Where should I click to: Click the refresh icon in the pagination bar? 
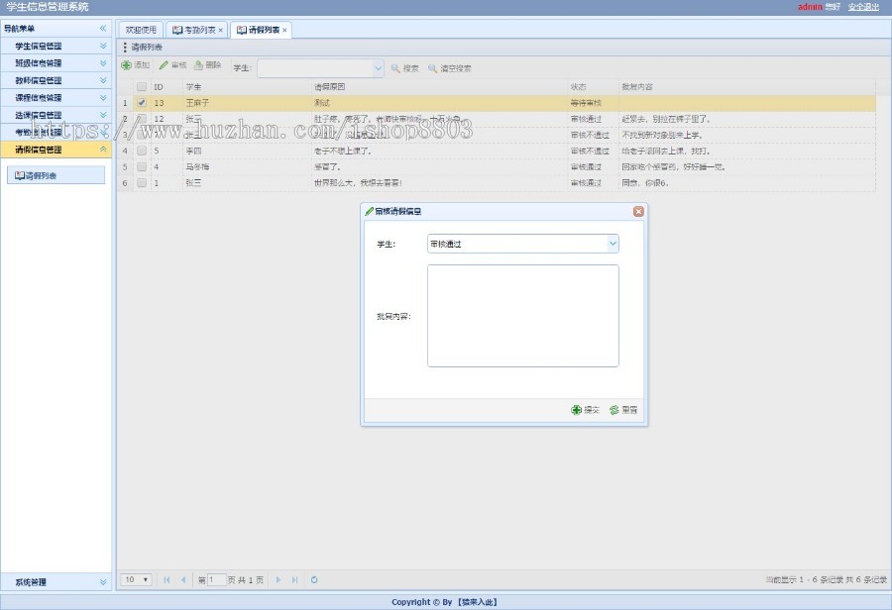point(314,580)
